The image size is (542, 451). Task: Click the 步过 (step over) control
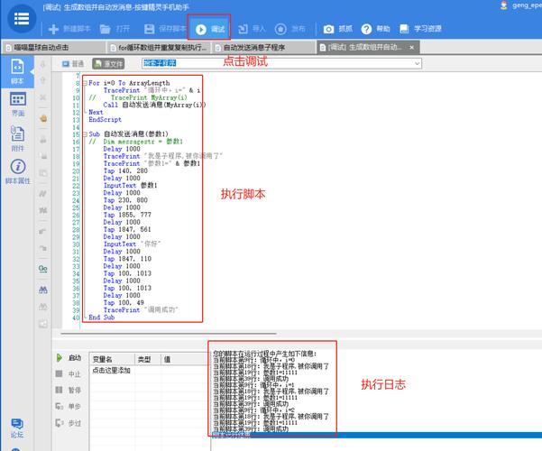pos(69,423)
